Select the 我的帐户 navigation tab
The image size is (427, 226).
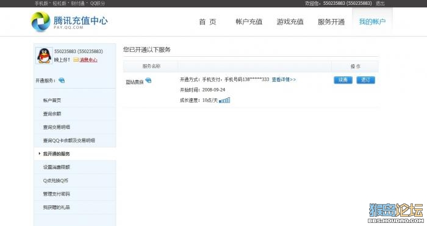pyautogui.click(x=372, y=22)
